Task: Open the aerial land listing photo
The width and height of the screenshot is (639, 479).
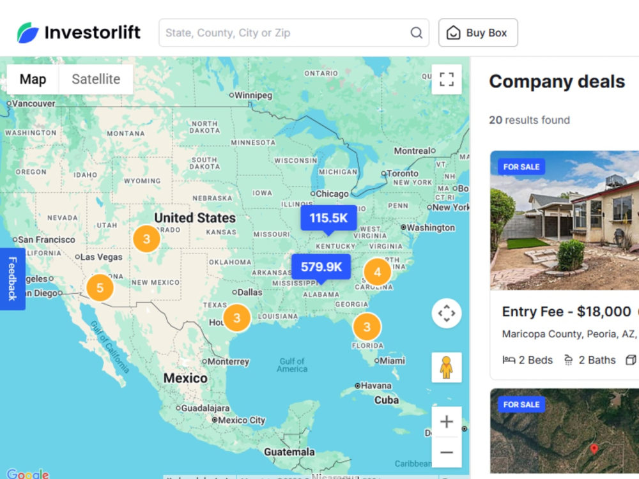Action: point(564,431)
